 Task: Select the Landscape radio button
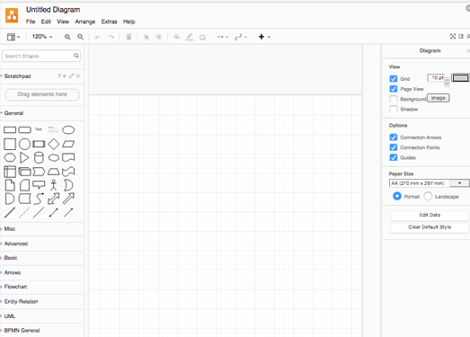coord(428,196)
